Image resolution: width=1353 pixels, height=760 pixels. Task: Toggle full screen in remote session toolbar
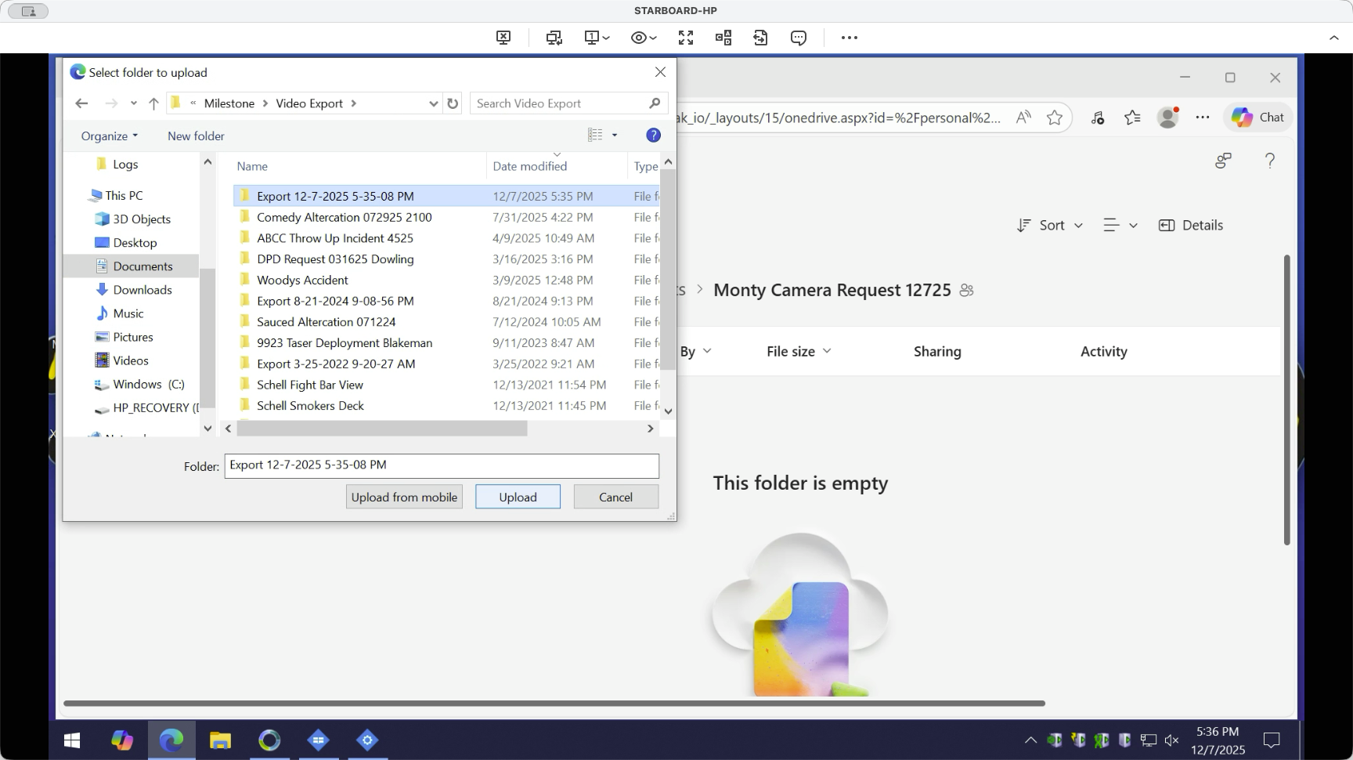point(686,38)
